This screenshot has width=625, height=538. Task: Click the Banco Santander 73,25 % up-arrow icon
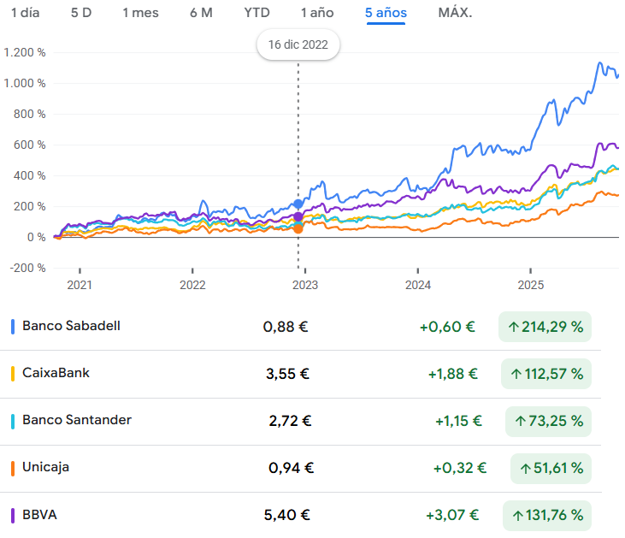coord(520,421)
